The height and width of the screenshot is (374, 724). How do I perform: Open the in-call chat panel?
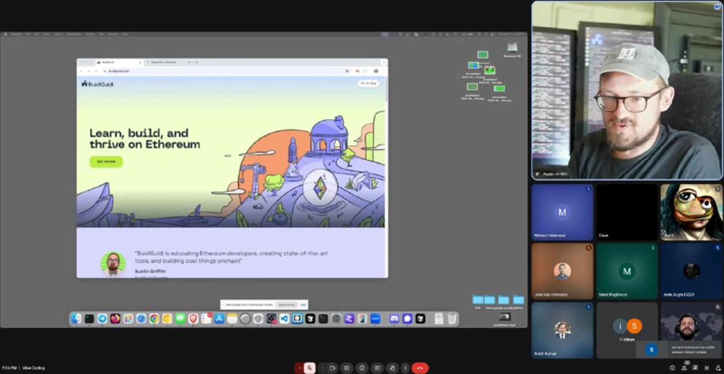(695, 368)
